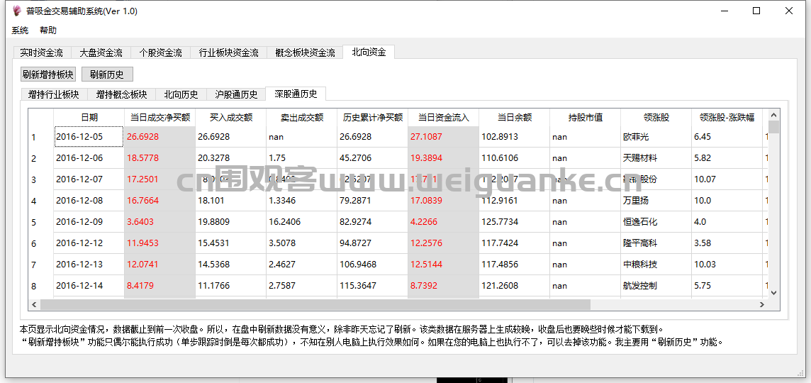Viewport: 811px width, 383px height.
Task: Show the 沪股通历史 sub-tab
Action: 236,94
